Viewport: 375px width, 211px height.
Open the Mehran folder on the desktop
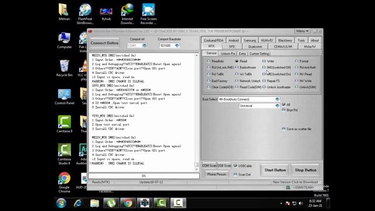coord(64,12)
